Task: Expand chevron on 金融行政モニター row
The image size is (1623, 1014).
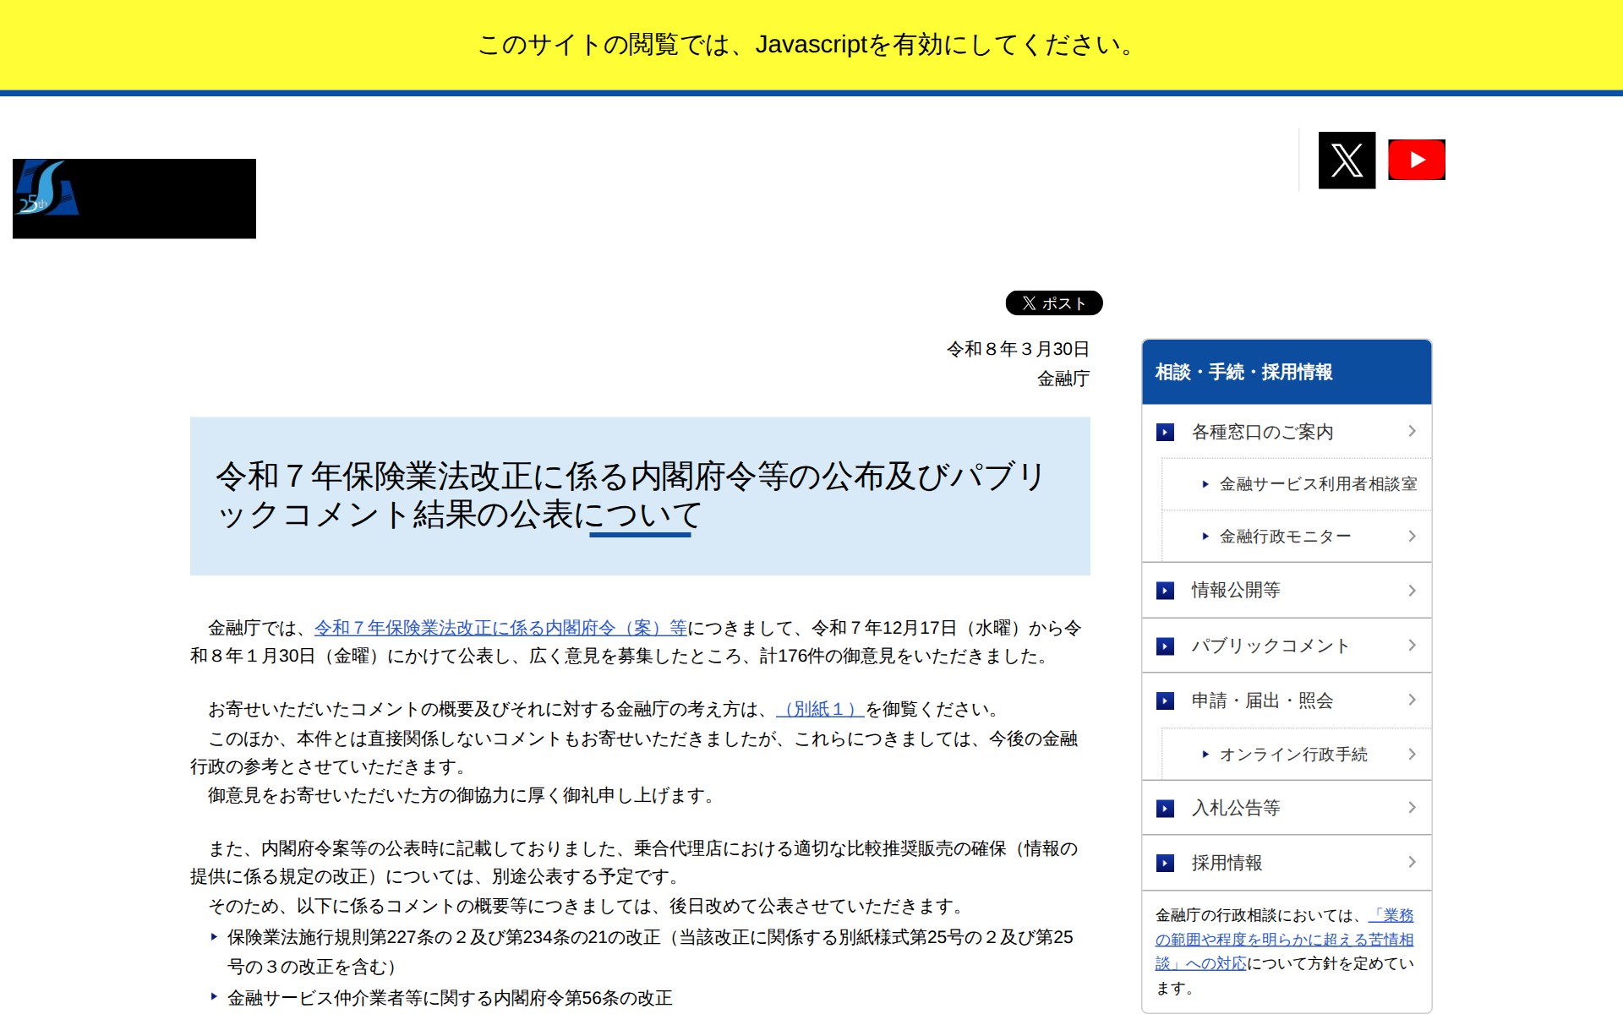Action: tap(1412, 537)
